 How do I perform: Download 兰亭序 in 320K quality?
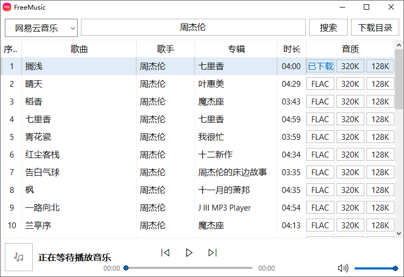350,225
